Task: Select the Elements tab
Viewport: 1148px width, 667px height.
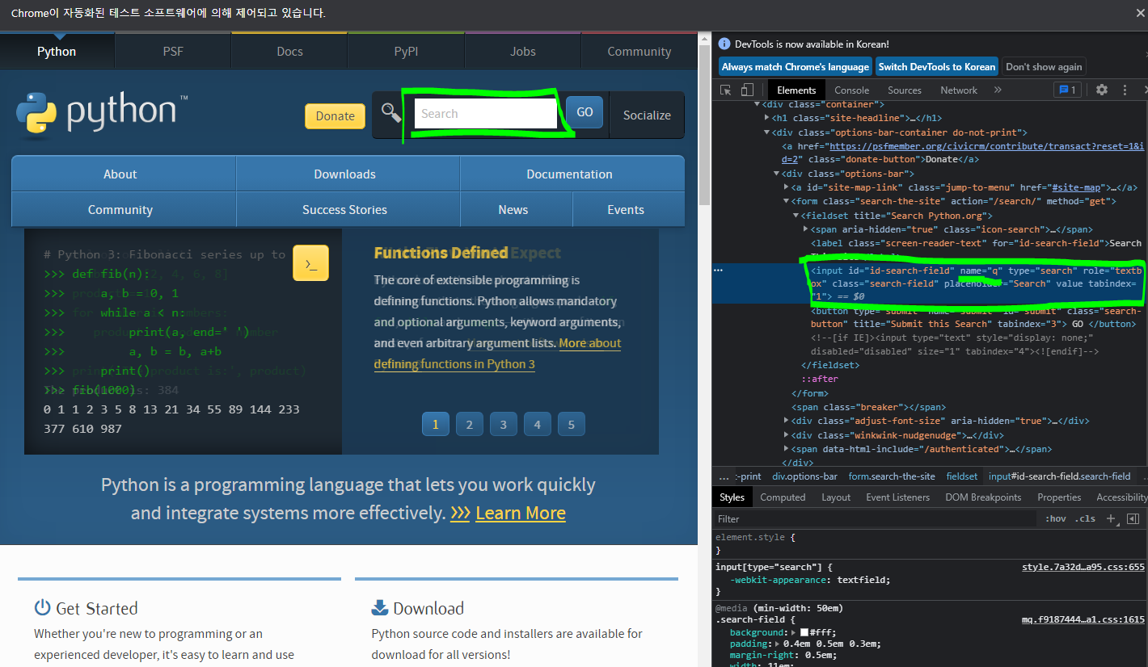Action: tap(796, 90)
